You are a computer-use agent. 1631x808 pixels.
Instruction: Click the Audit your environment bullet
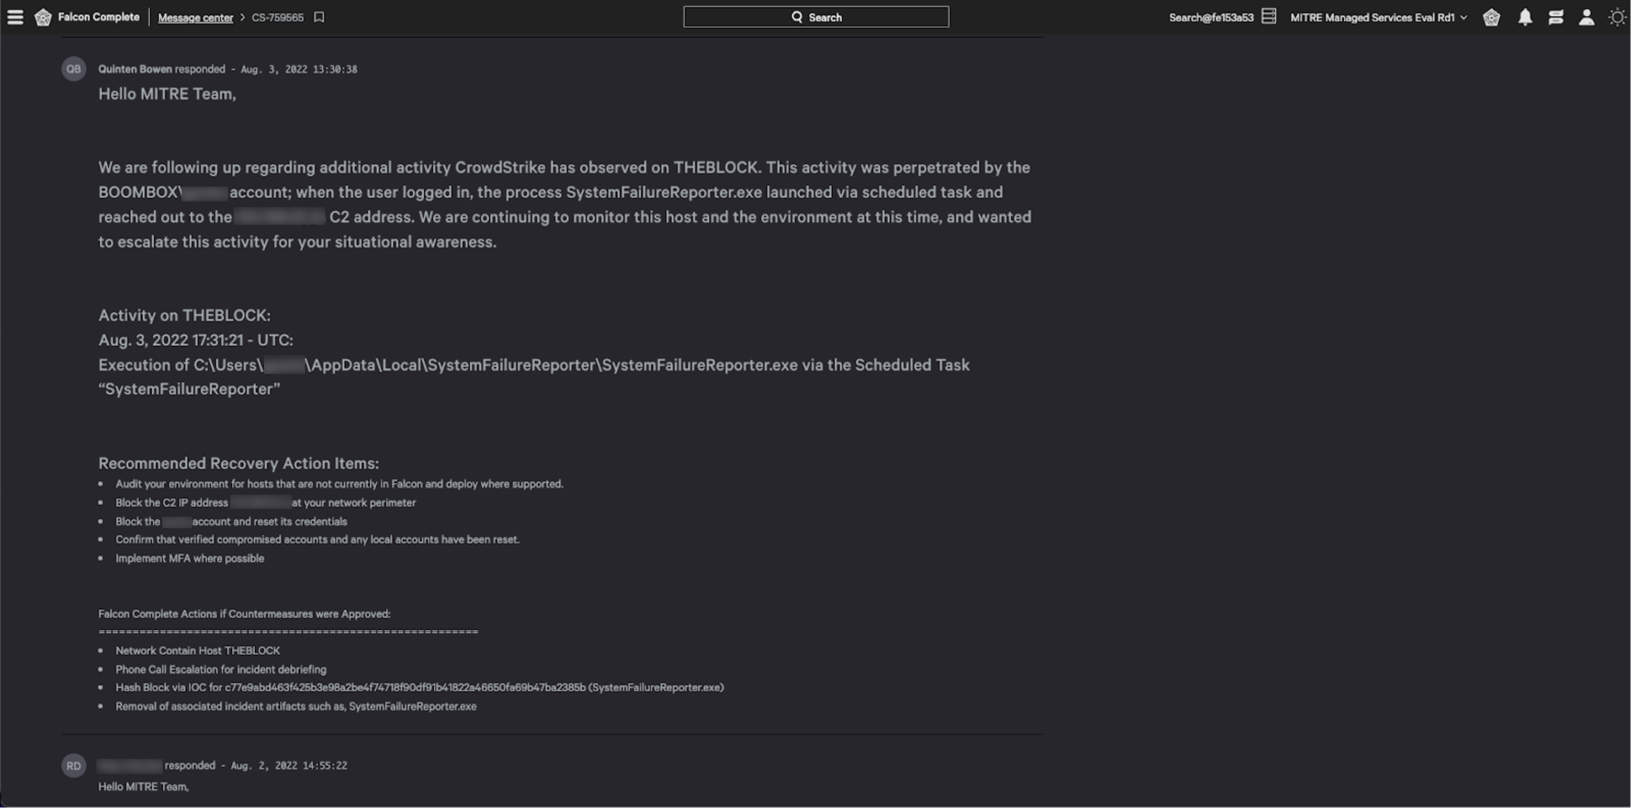click(x=339, y=484)
